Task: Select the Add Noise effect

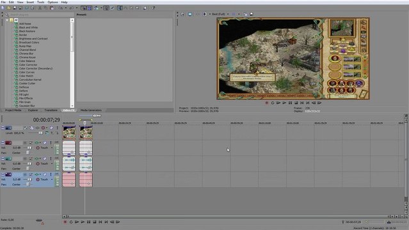Action: tap(25, 24)
